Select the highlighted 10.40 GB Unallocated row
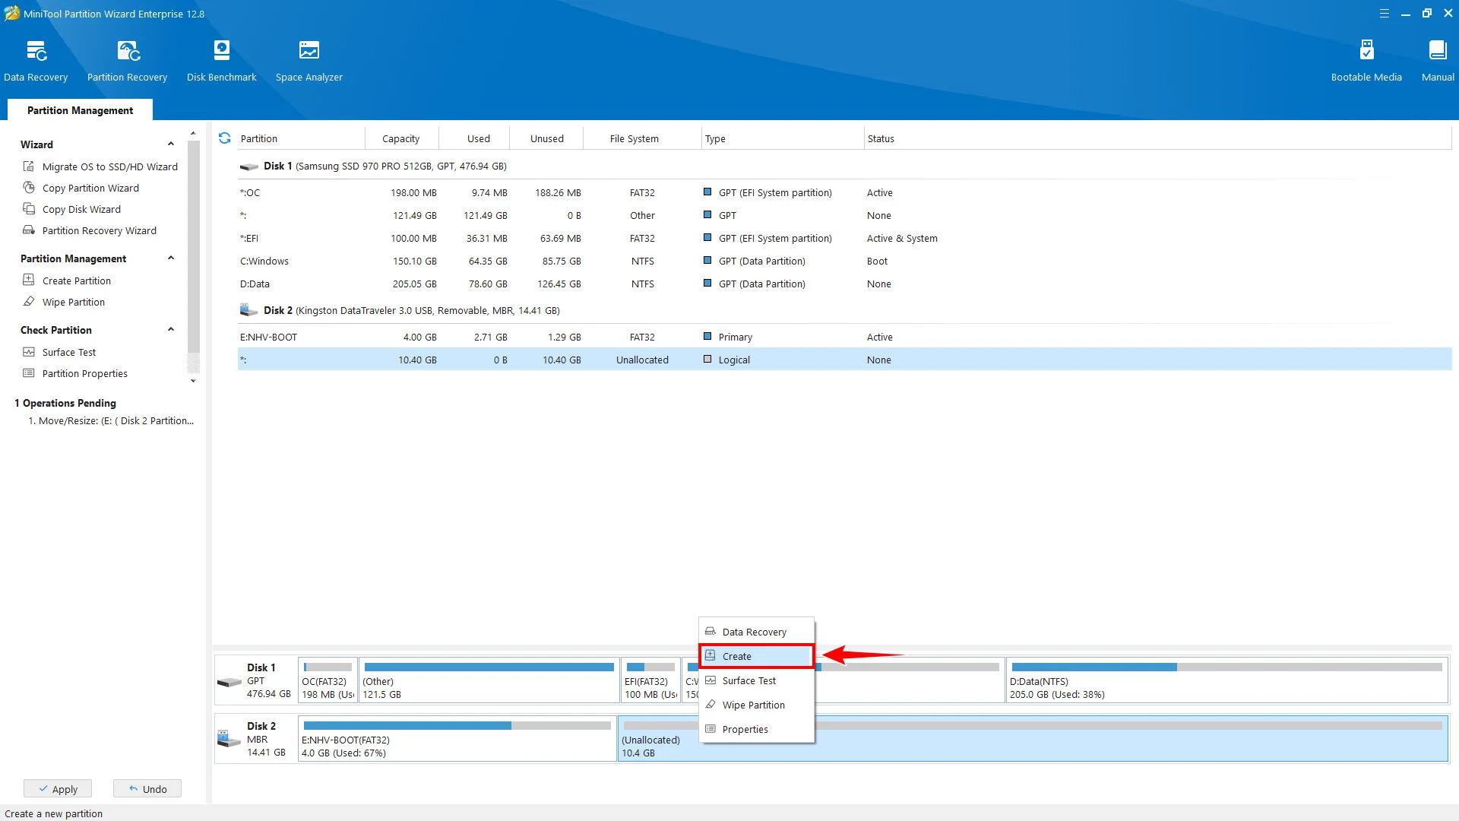 [x=843, y=360]
